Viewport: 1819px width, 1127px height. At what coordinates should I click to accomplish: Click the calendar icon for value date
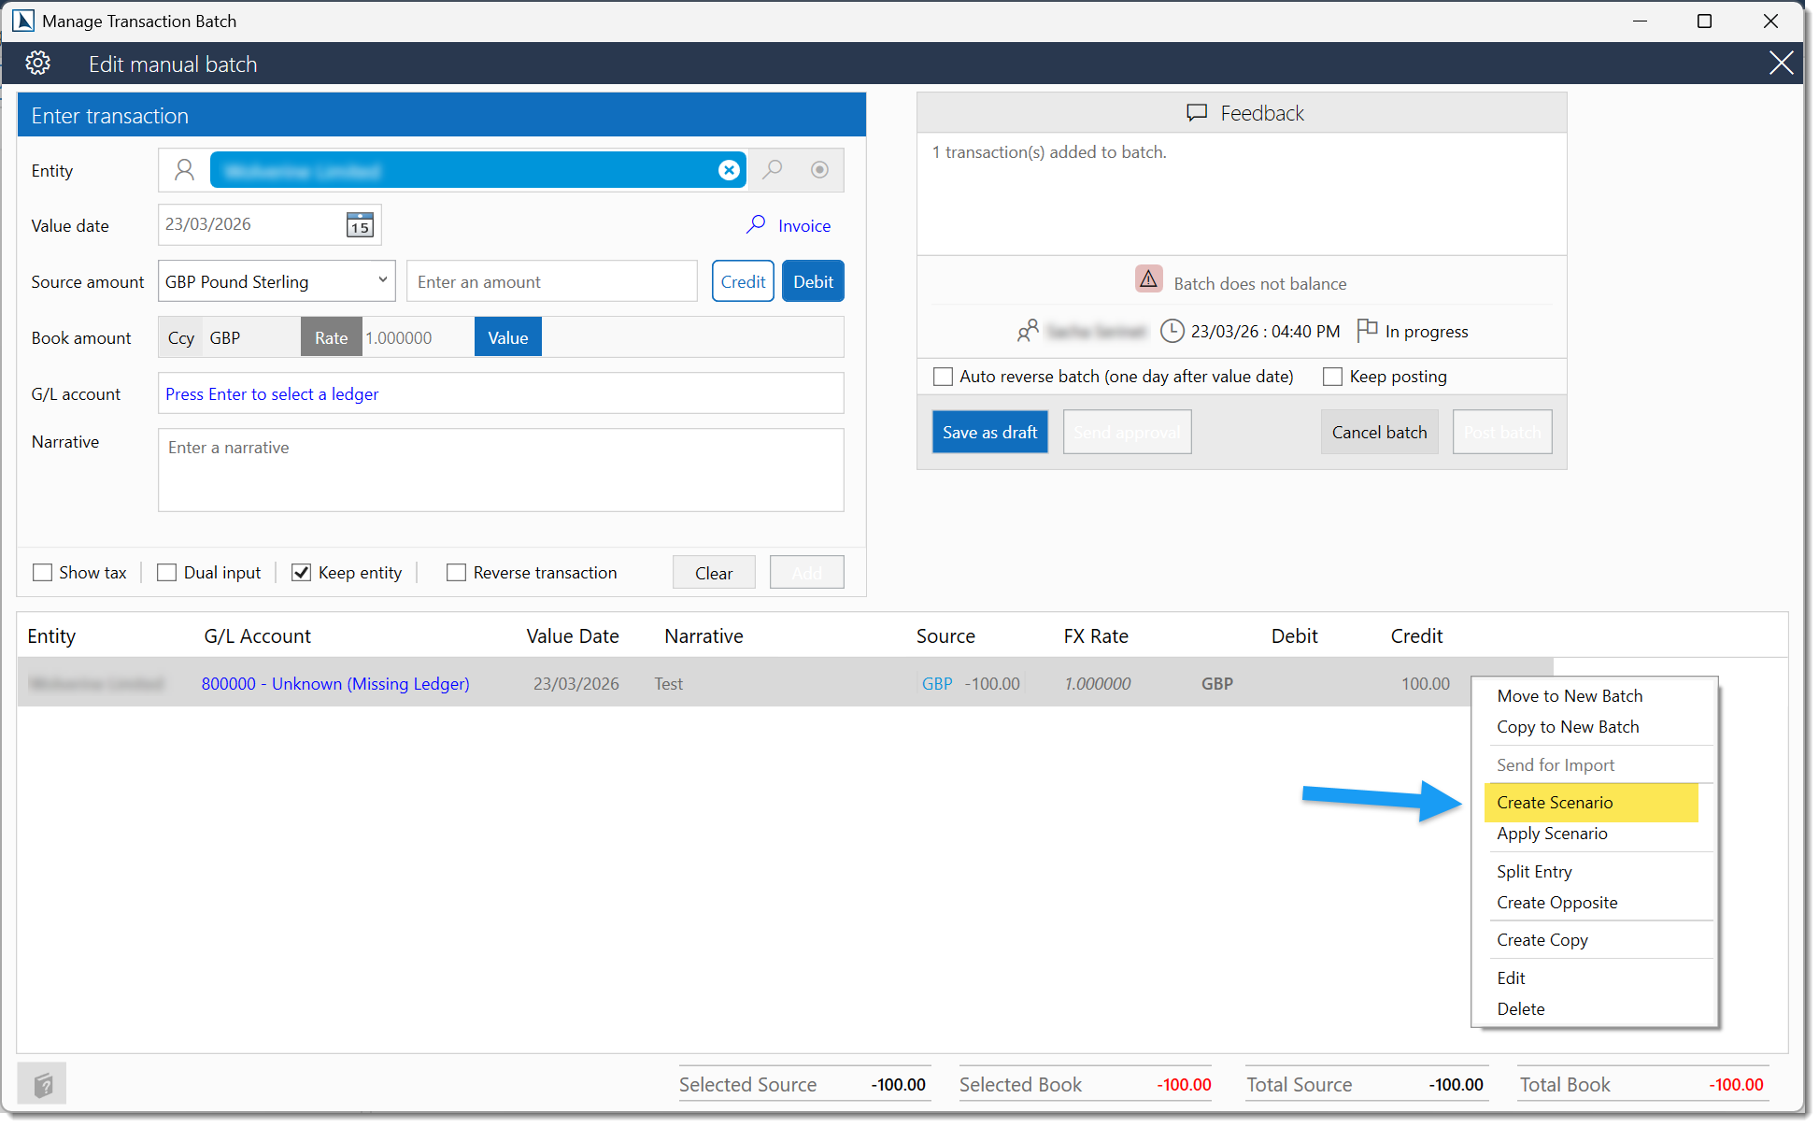click(x=360, y=225)
